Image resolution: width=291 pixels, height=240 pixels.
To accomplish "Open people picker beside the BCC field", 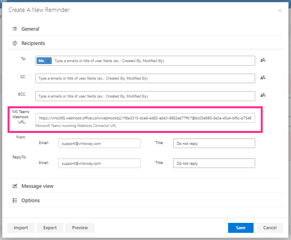I will point(263,95).
